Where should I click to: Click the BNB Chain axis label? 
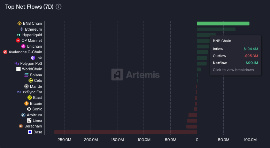[x=32, y=23]
